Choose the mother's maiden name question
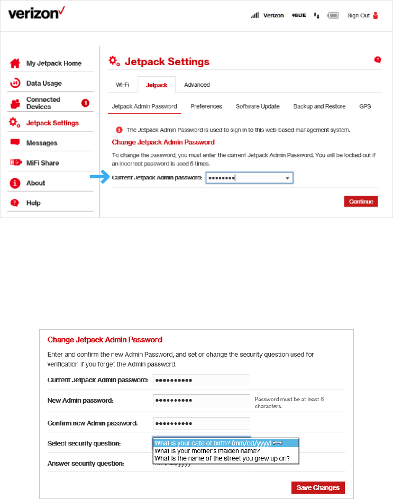Viewport: 393px width, 499px height. pos(226,451)
